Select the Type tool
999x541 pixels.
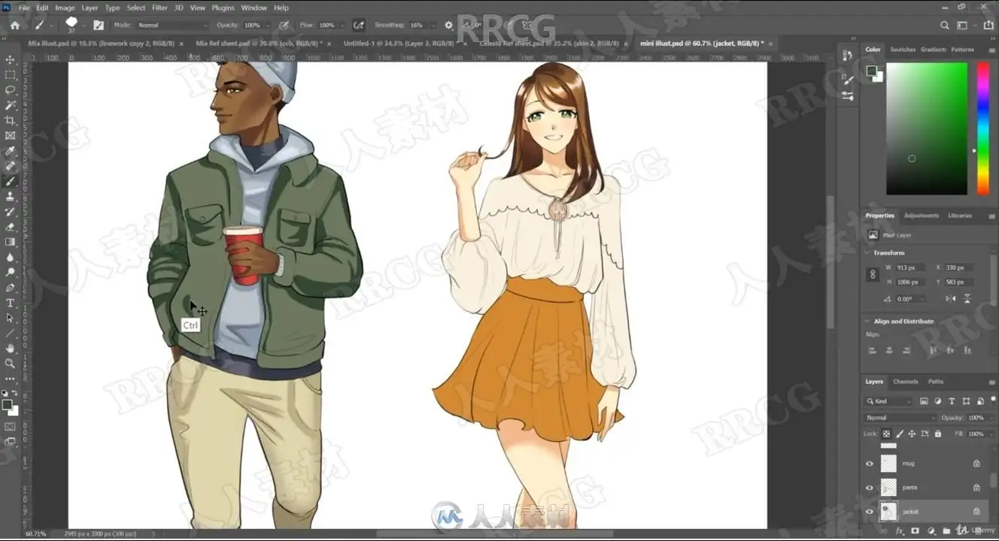[x=10, y=303]
